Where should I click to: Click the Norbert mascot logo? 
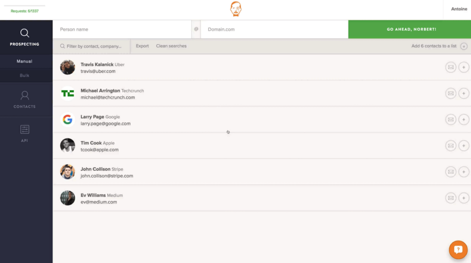click(x=236, y=9)
